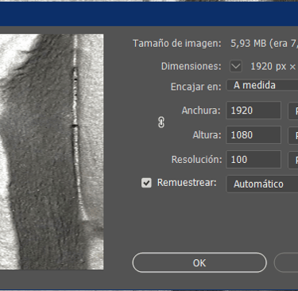Image resolution: width=298 pixels, height=291 pixels.
Task: Click the 5,93 MB size value
Action: [x=248, y=44]
